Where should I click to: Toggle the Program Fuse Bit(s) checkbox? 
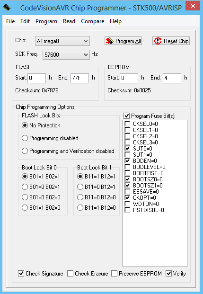(126, 116)
